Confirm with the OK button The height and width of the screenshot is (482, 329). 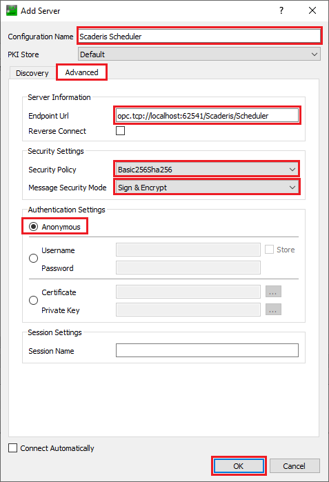[239, 466]
